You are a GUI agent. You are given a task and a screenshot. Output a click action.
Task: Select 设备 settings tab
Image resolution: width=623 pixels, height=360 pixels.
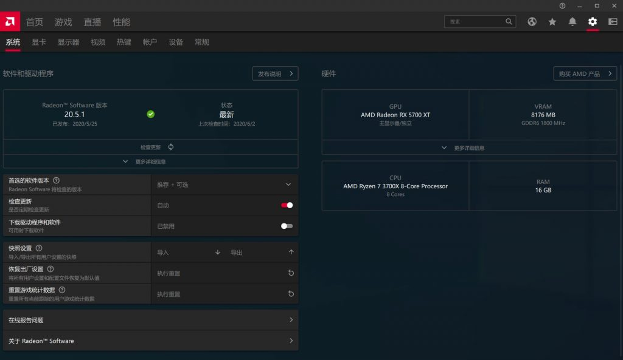176,42
